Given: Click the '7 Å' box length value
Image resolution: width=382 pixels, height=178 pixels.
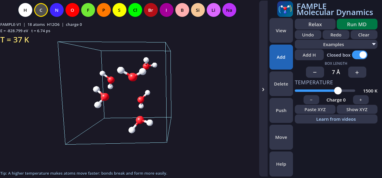Looking at the screenshot, I should (x=336, y=72).
